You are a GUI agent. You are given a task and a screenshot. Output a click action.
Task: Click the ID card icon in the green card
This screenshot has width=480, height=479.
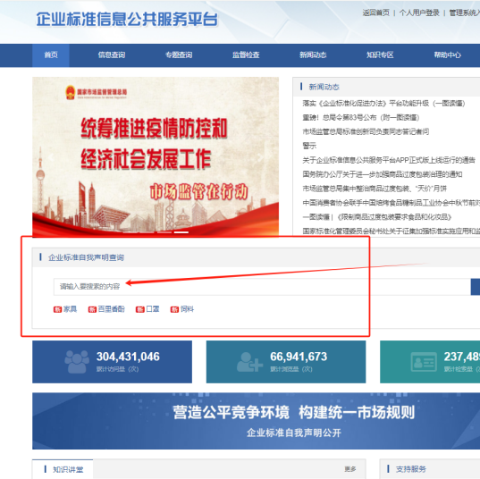pyautogui.click(x=424, y=362)
